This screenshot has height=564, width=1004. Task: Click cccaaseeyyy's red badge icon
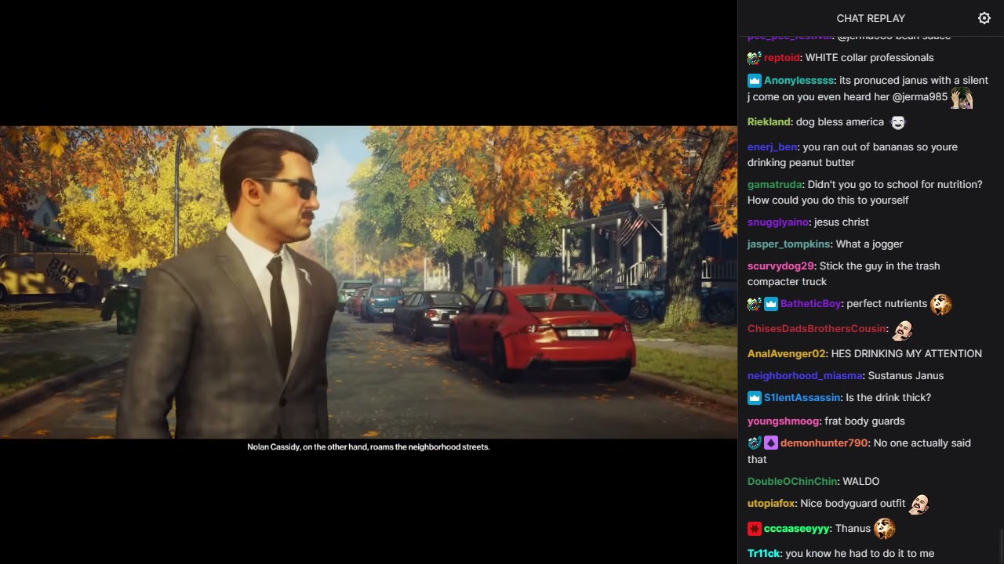pos(755,529)
